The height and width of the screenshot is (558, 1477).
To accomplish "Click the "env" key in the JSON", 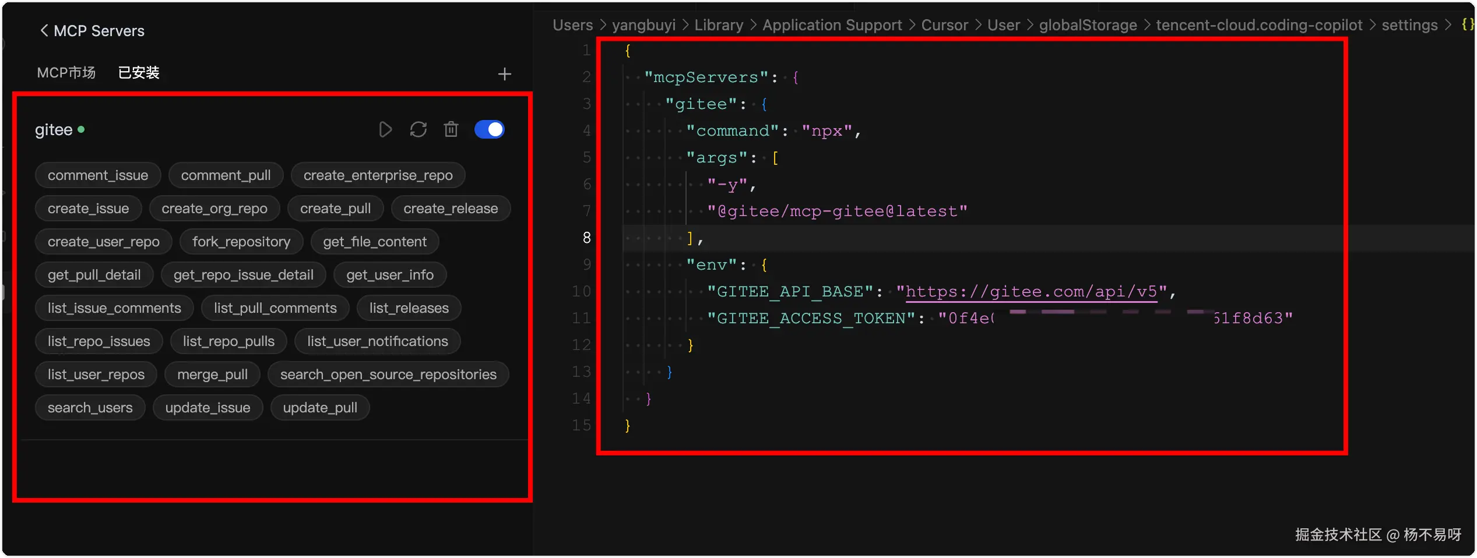I will [x=711, y=265].
